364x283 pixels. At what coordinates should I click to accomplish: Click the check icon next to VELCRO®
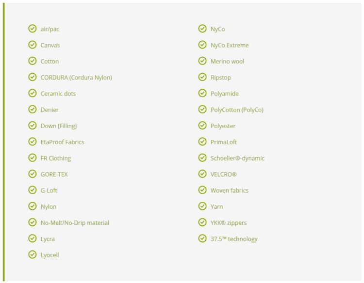pyautogui.click(x=202, y=174)
